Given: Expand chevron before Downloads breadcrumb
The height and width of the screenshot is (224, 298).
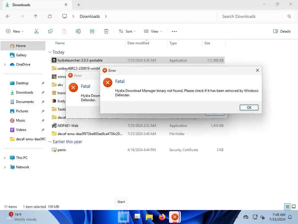Looking at the screenshot, I should pyautogui.click(x=73, y=16).
